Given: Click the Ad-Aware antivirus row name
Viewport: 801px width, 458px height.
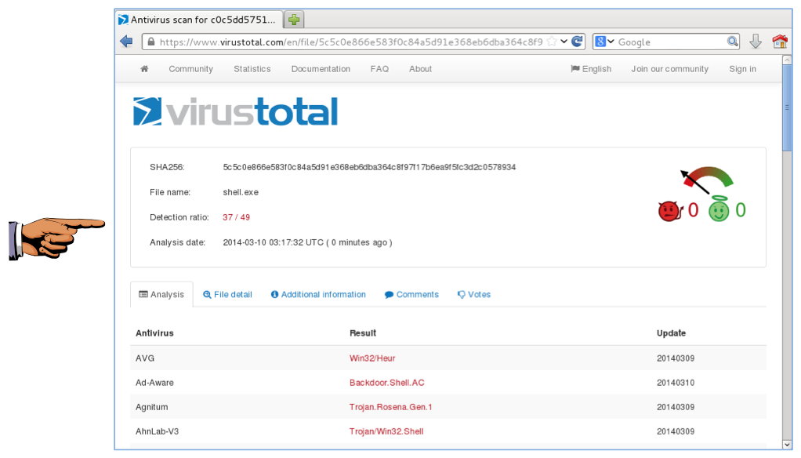Looking at the screenshot, I should click(154, 383).
